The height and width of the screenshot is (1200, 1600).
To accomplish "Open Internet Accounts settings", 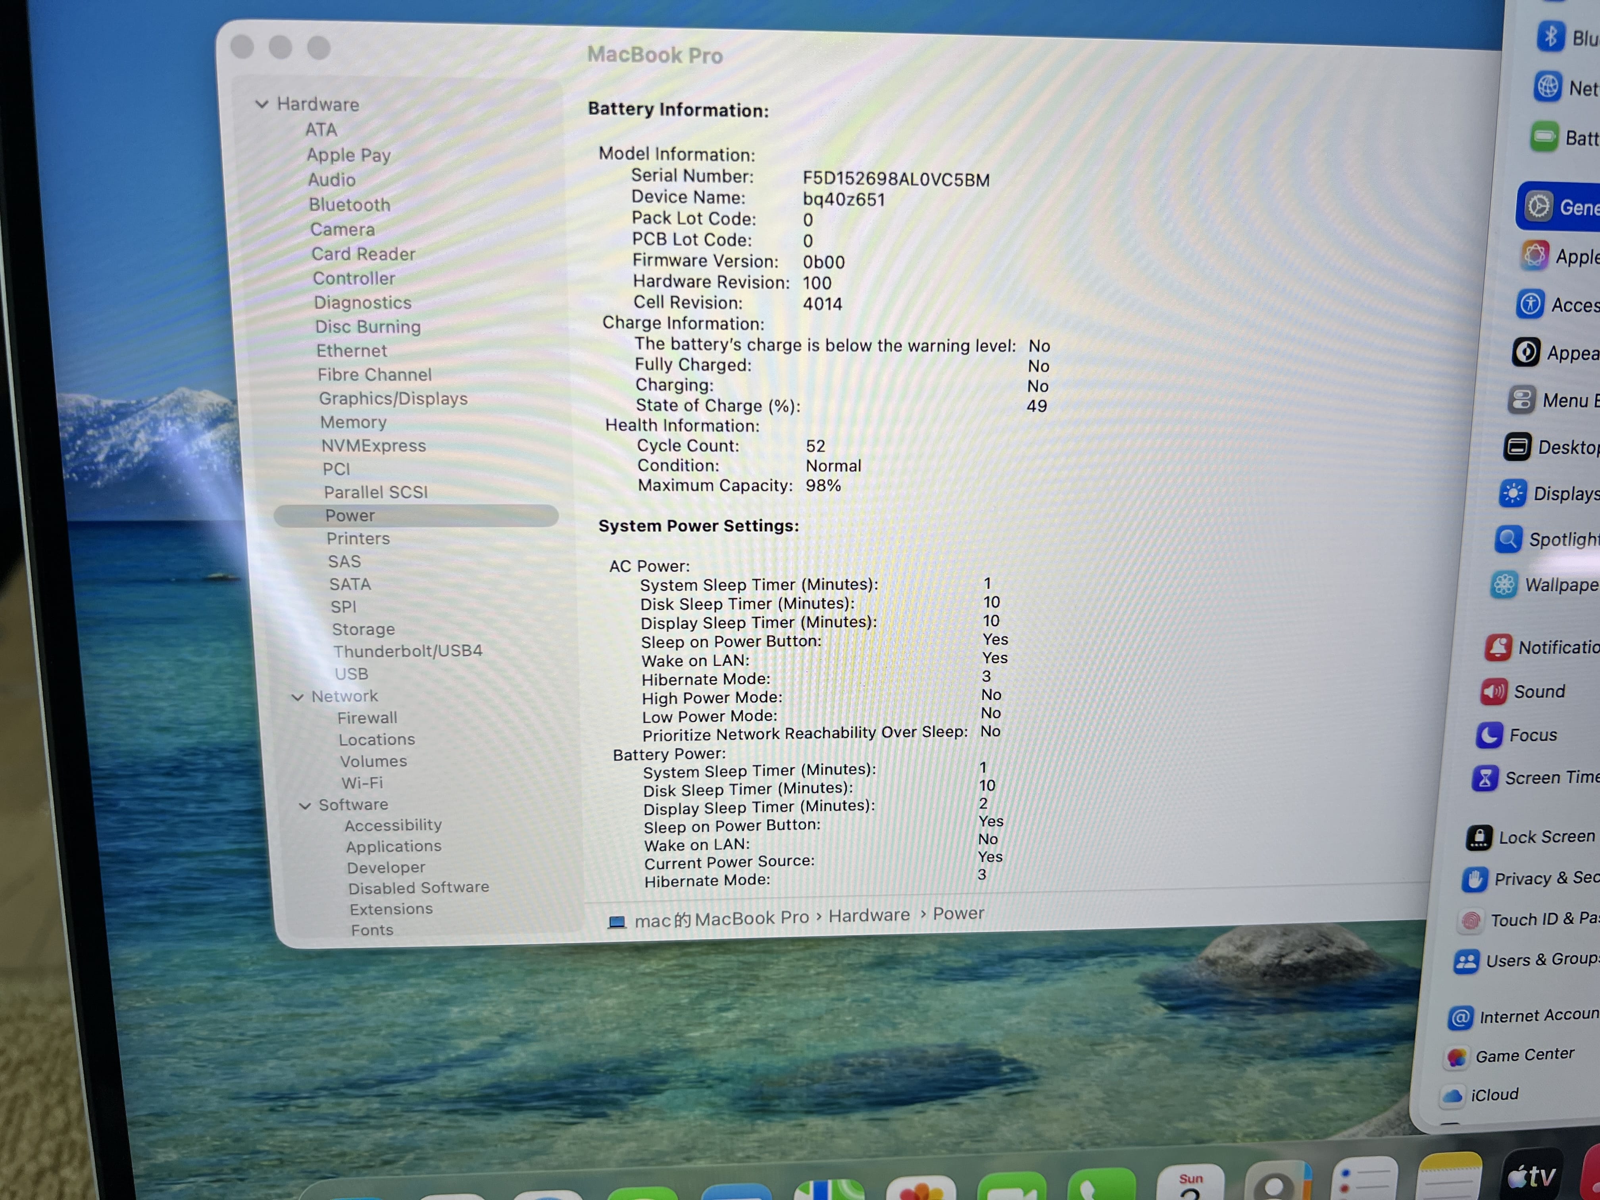I will tap(1523, 1016).
